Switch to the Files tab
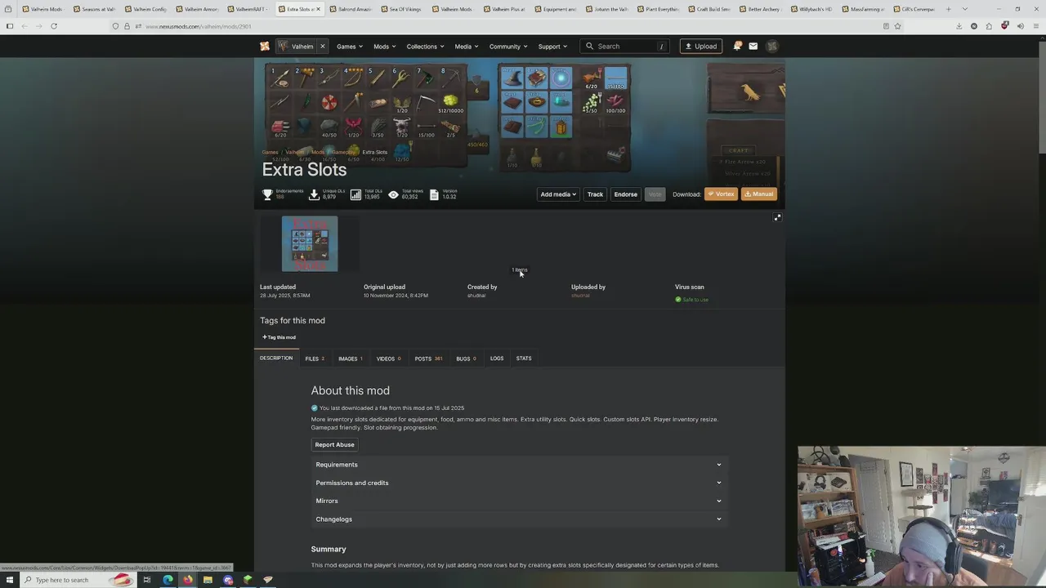The width and height of the screenshot is (1046, 588). pyautogui.click(x=315, y=359)
